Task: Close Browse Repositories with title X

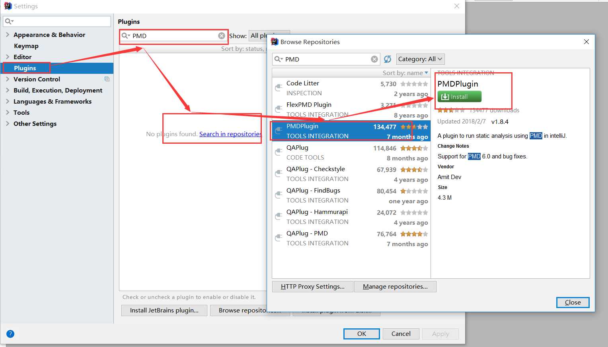Action: (586, 42)
